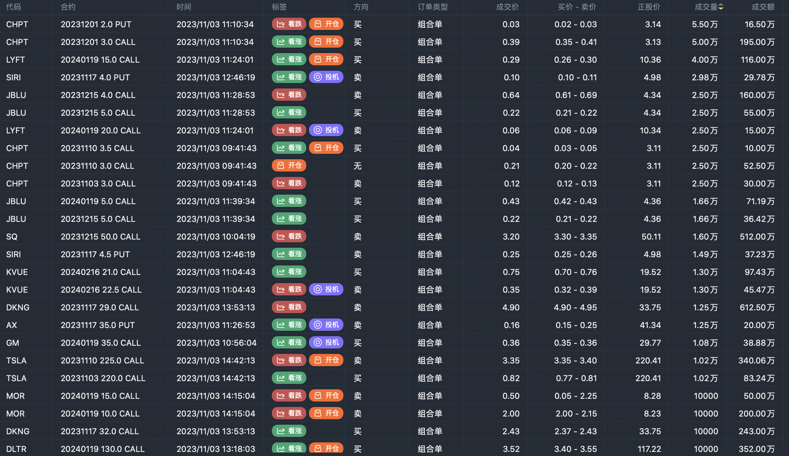789x456 pixels.
Task: Click the 无 direction cell for CHPT
Action: [x=358, y=166]
